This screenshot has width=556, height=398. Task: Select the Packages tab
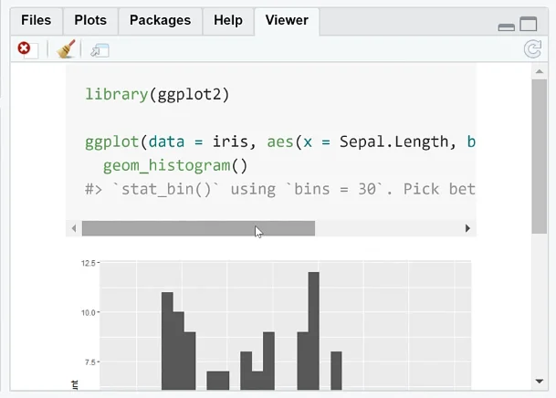pos(160,20)
